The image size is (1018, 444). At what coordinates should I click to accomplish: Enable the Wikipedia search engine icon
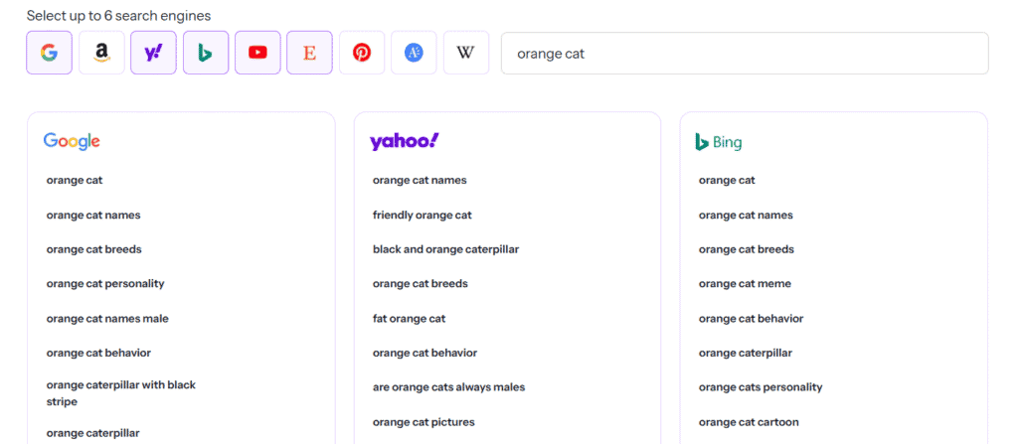coord(465,53)
